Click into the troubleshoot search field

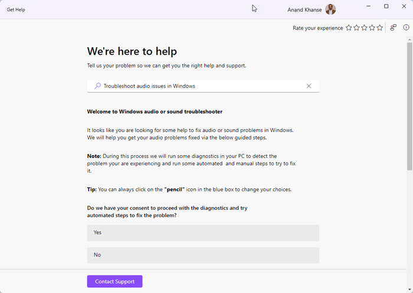(201, 86)
